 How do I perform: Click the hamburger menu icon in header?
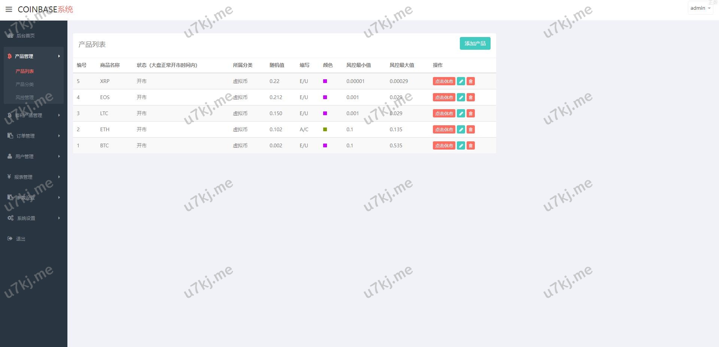[9, 9]
